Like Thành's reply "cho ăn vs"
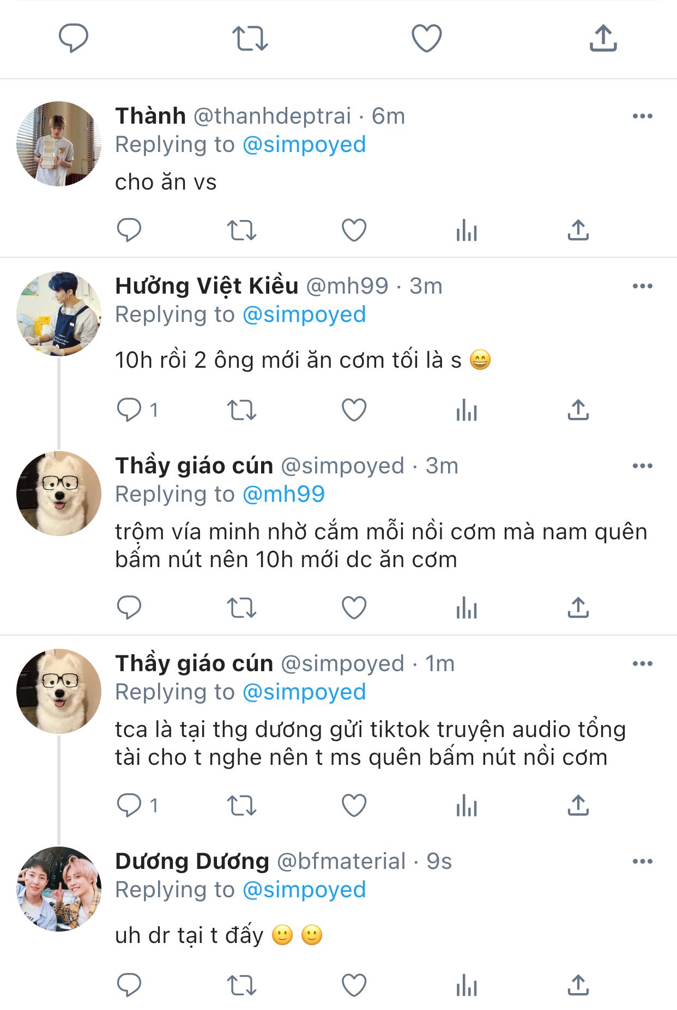The height and width of the screenshot is (1010, 677). tap(354, 230)
